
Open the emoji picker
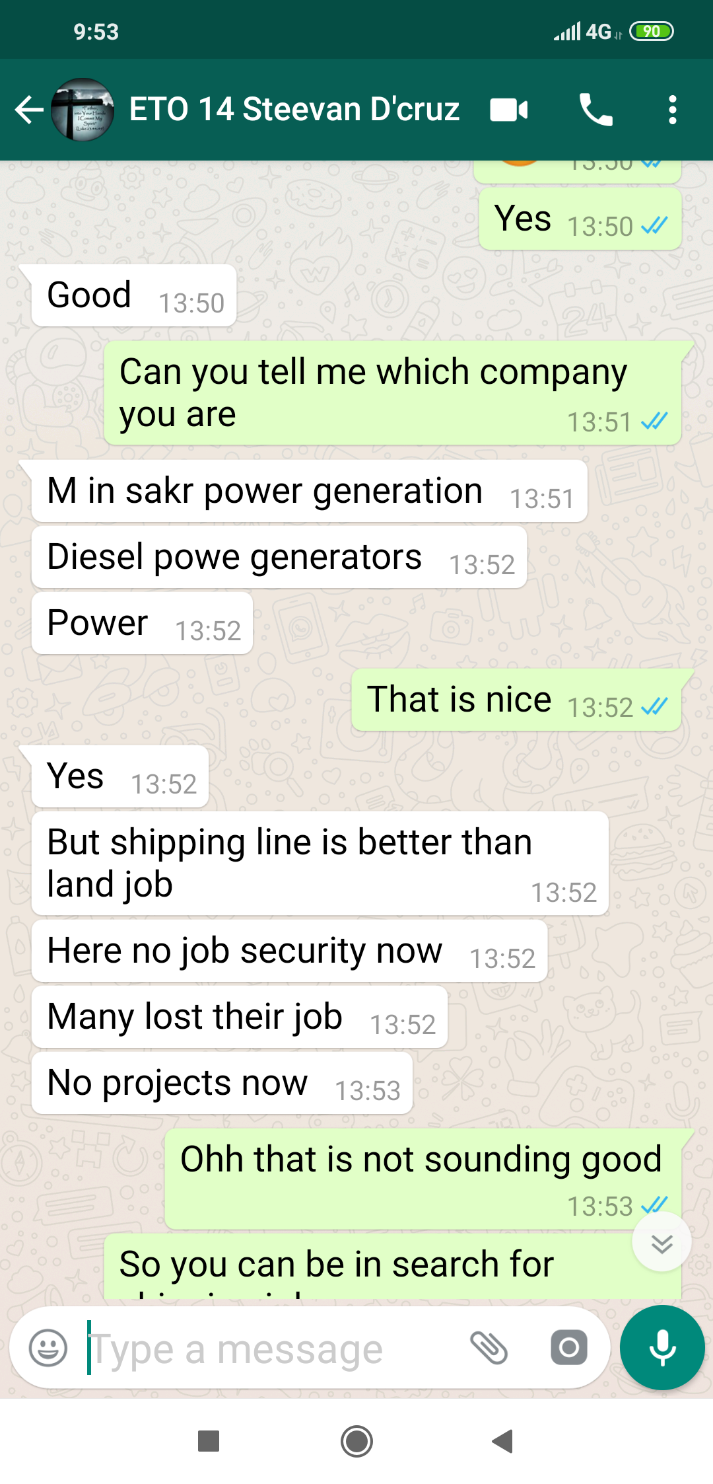click(x=48, y=1348)
